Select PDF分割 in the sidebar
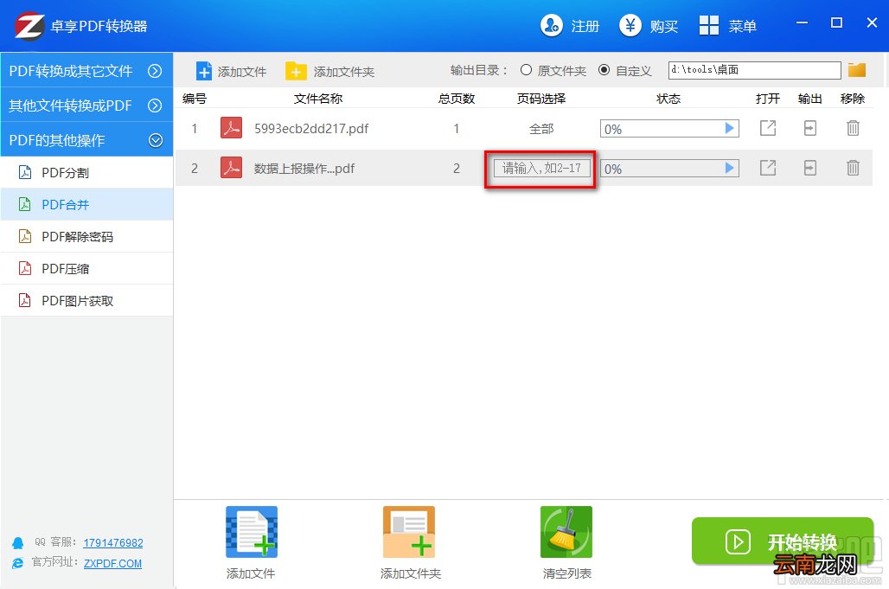Screen dimensions: 889x589 pos(86,172)
